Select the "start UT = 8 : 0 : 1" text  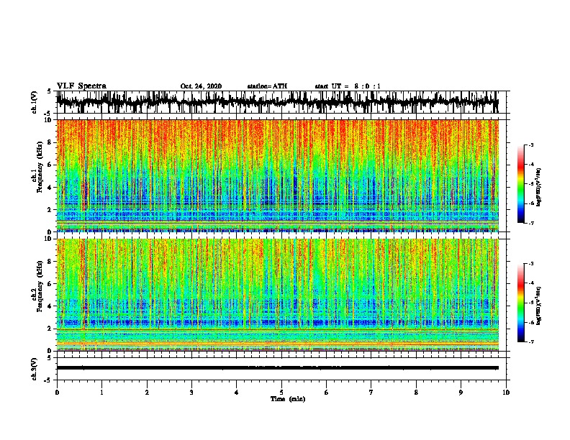[x=348, y=86]
